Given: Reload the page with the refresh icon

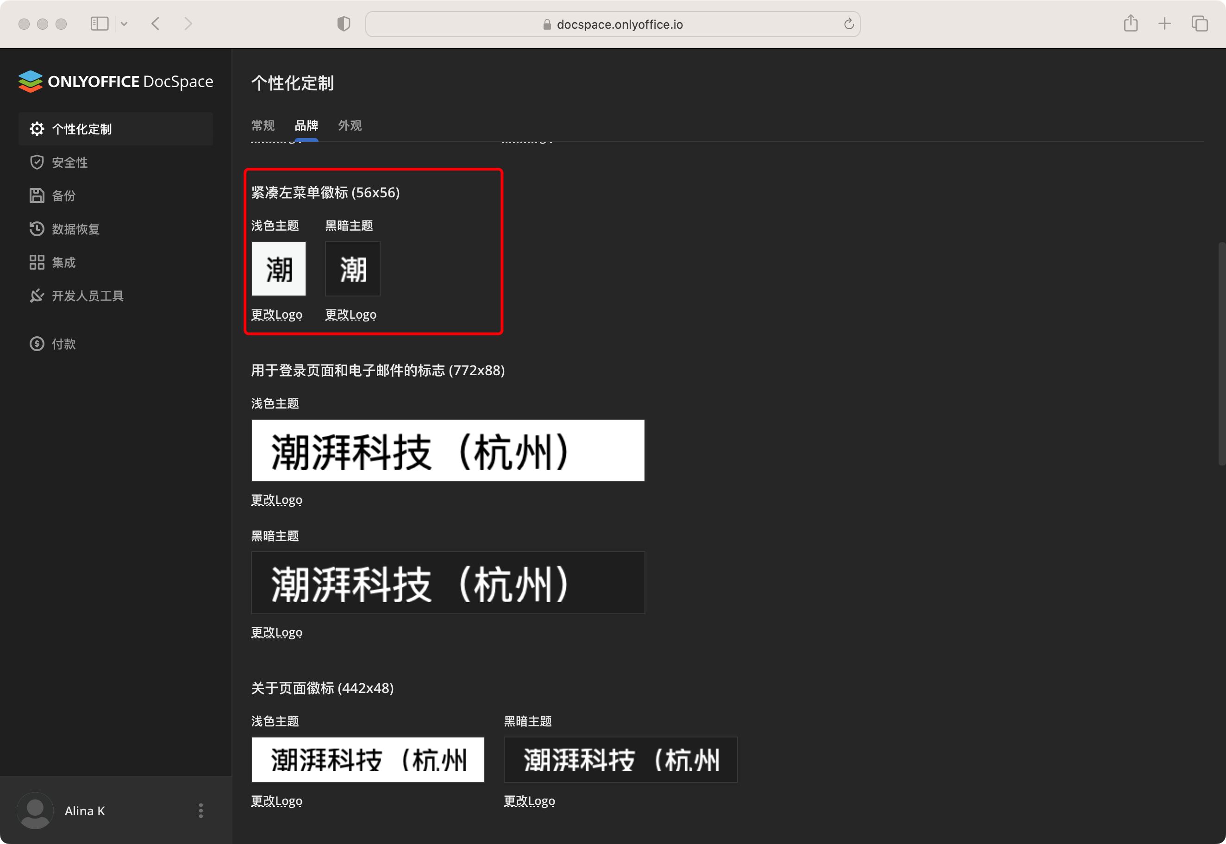Looking at the screenshot, I should click(849, 24).
